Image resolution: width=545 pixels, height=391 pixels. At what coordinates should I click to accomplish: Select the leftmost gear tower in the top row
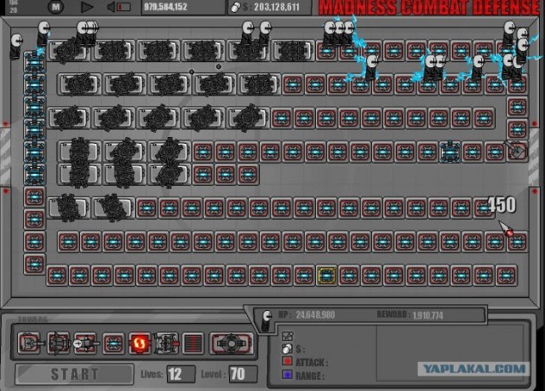[x=68, y=51]
